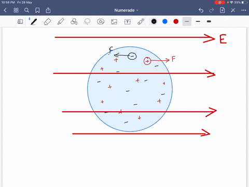Select the thickest stroke width

209,21
